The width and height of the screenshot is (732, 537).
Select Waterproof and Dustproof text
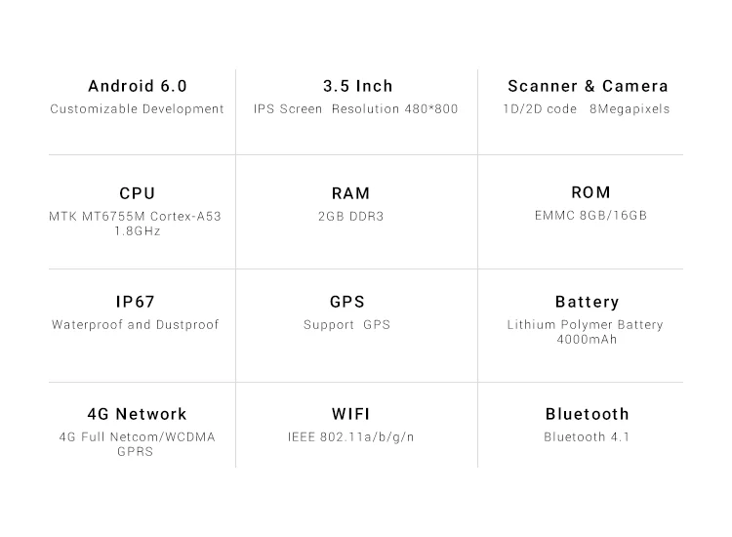click(135, 324)
